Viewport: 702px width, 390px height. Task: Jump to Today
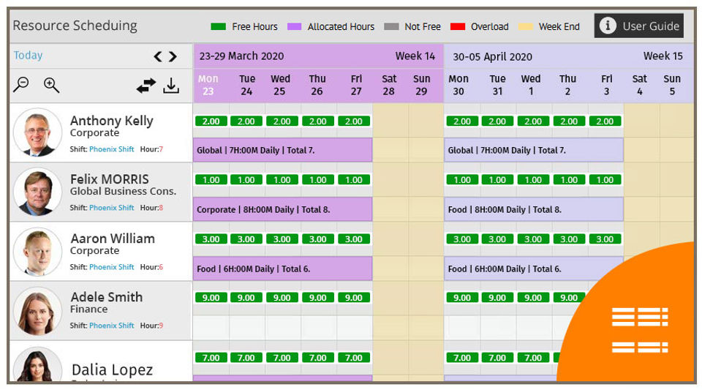[x=28, y=55]
